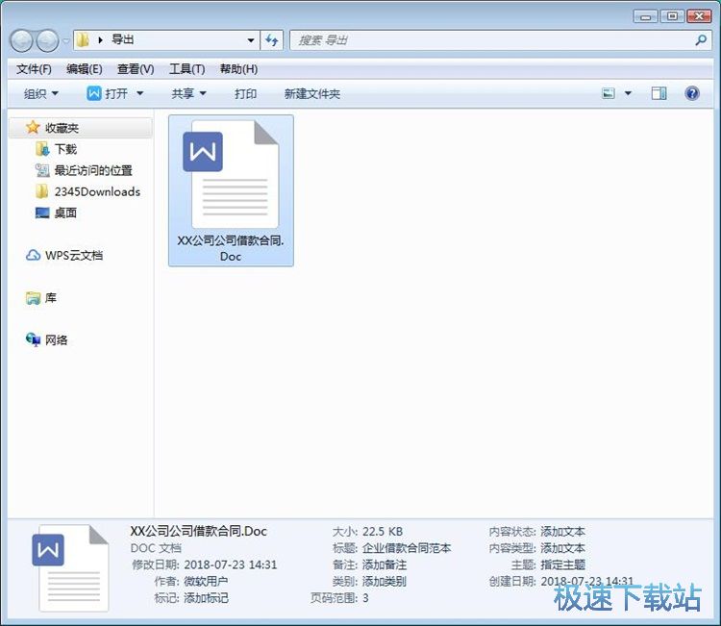Go forward using the Forward arrow button
Screen dimensions: 721x626
coord(47,41)
